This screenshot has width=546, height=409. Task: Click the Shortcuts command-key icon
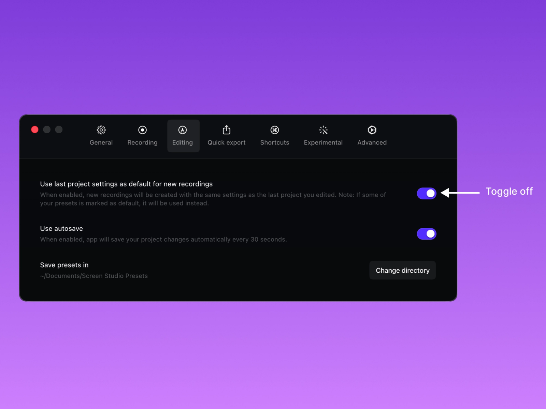pyautogui.click(x=275, y=130)
